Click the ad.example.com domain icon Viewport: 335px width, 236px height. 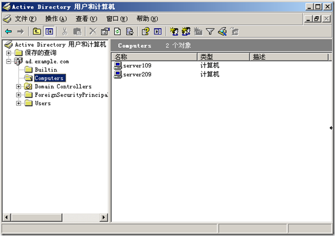[x=18, y=61]
